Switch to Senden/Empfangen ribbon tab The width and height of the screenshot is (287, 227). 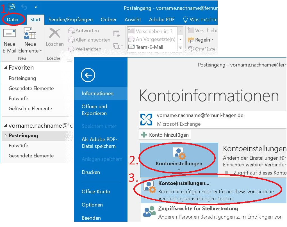[70, 20]
